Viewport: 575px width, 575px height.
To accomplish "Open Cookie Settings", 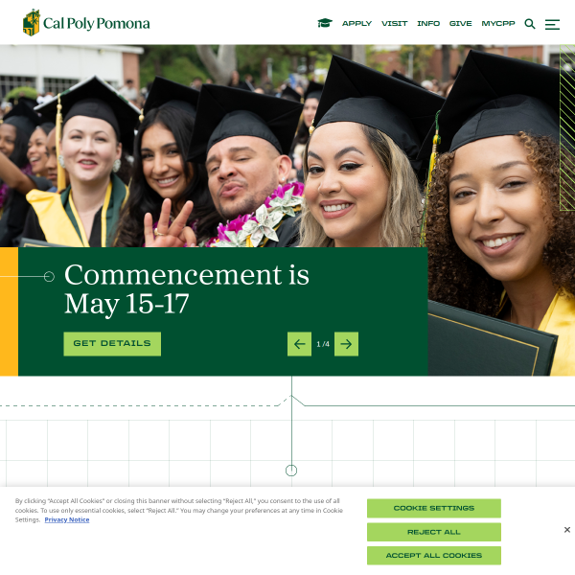I will click(x=434, y=508).
